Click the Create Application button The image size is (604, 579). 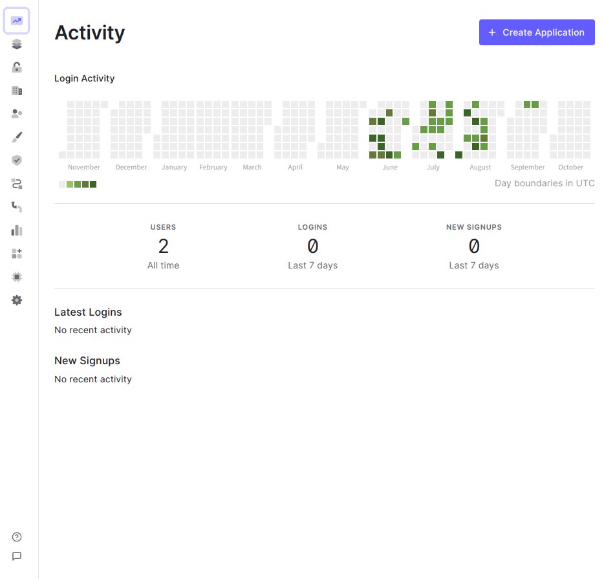[537, 32]
